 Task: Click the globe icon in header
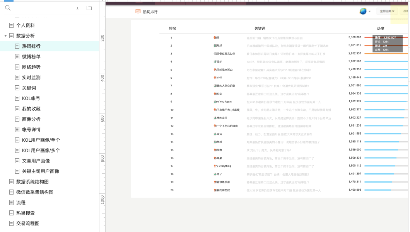point(363,11)
